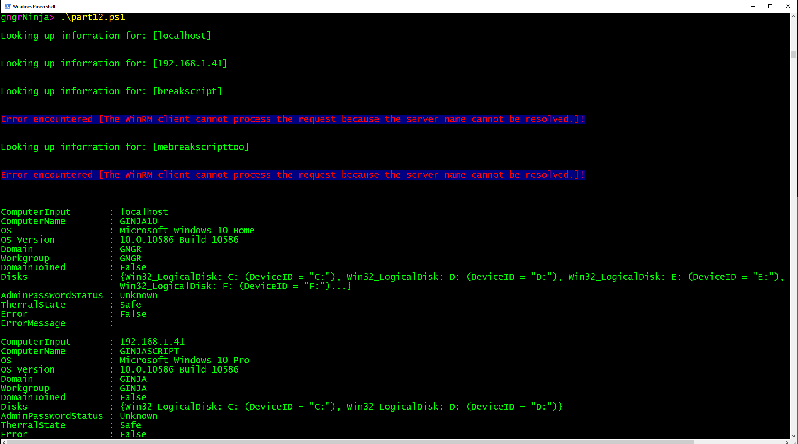
Task: Click the PowerShell icon in title bar
Action: (x=7, y=6)
